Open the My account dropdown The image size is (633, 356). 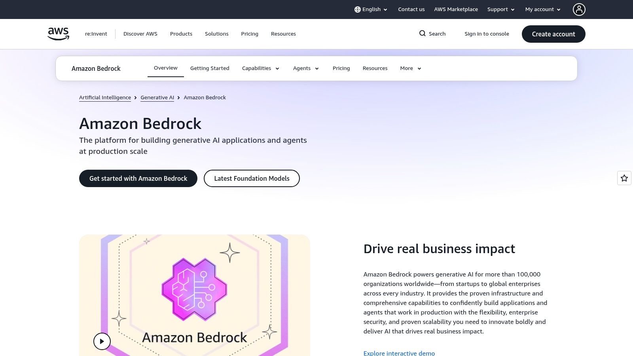tap(543, 9)
